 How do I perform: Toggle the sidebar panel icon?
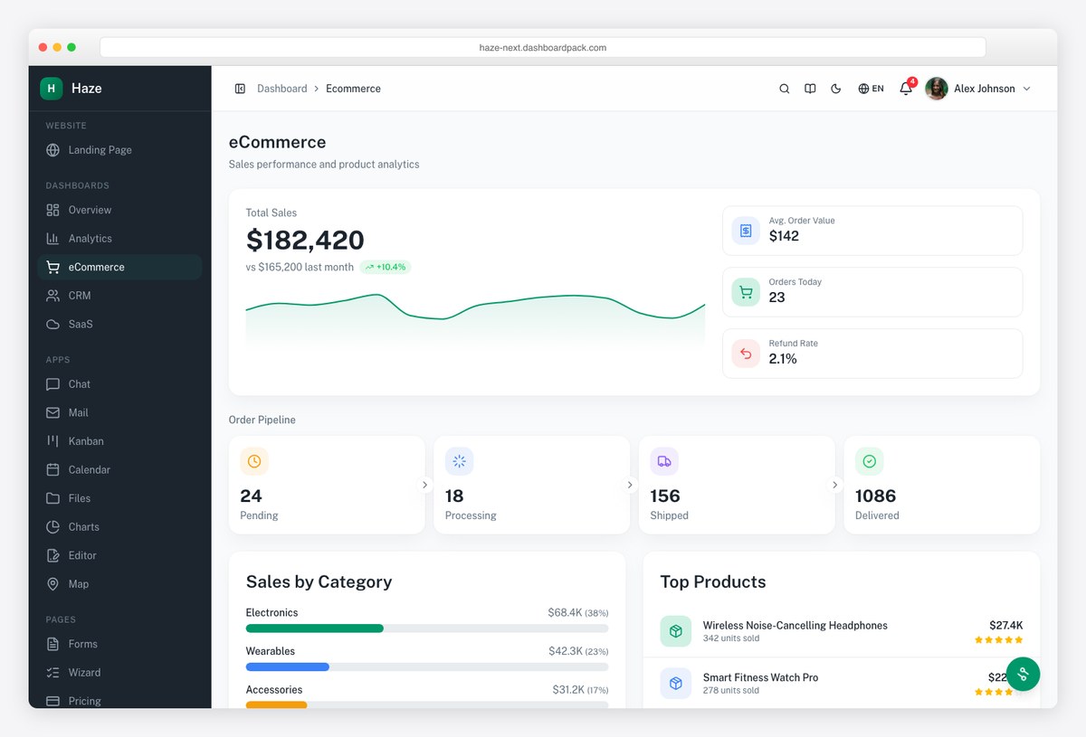coord(240,89)
